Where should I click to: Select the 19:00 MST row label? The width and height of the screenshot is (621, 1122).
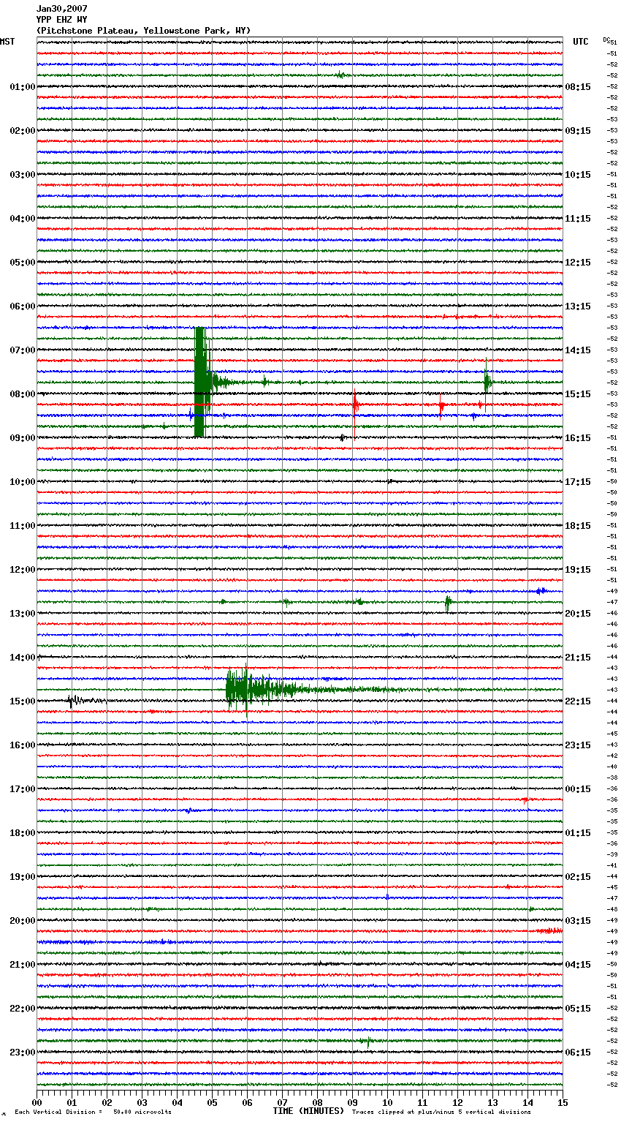point(22,877)
